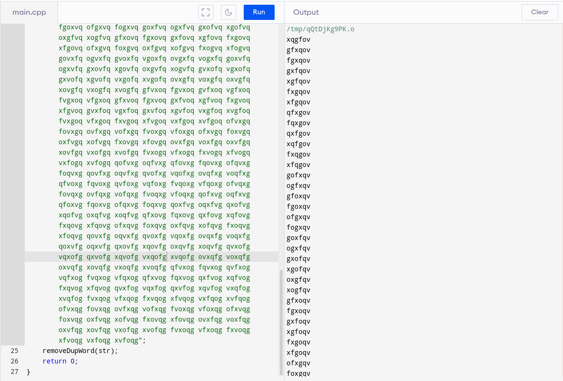
Task: Click line number 25 in the gutter
Action: click(x=14, y=351)
